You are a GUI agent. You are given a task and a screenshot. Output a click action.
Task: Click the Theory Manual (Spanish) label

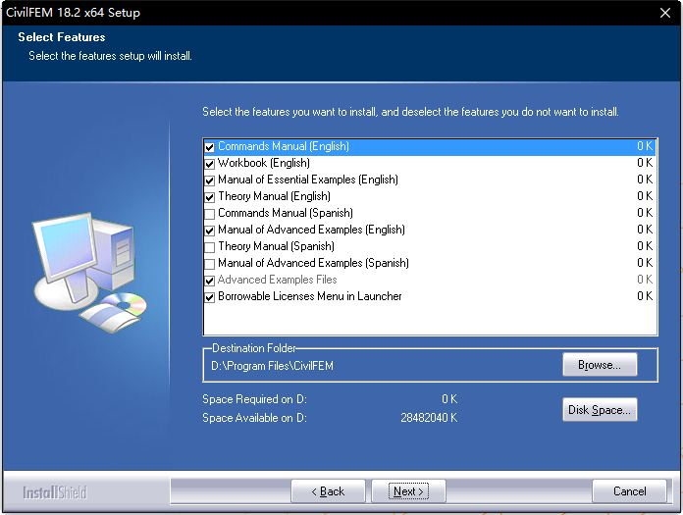click(276, 246)
